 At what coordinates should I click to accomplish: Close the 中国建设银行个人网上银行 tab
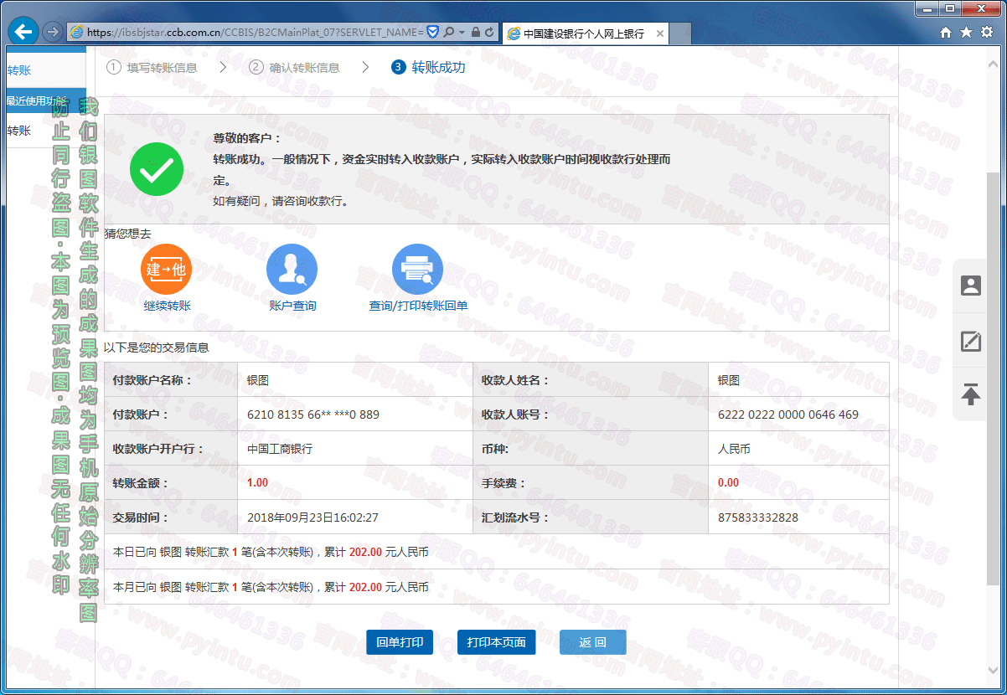coord(660,33)
